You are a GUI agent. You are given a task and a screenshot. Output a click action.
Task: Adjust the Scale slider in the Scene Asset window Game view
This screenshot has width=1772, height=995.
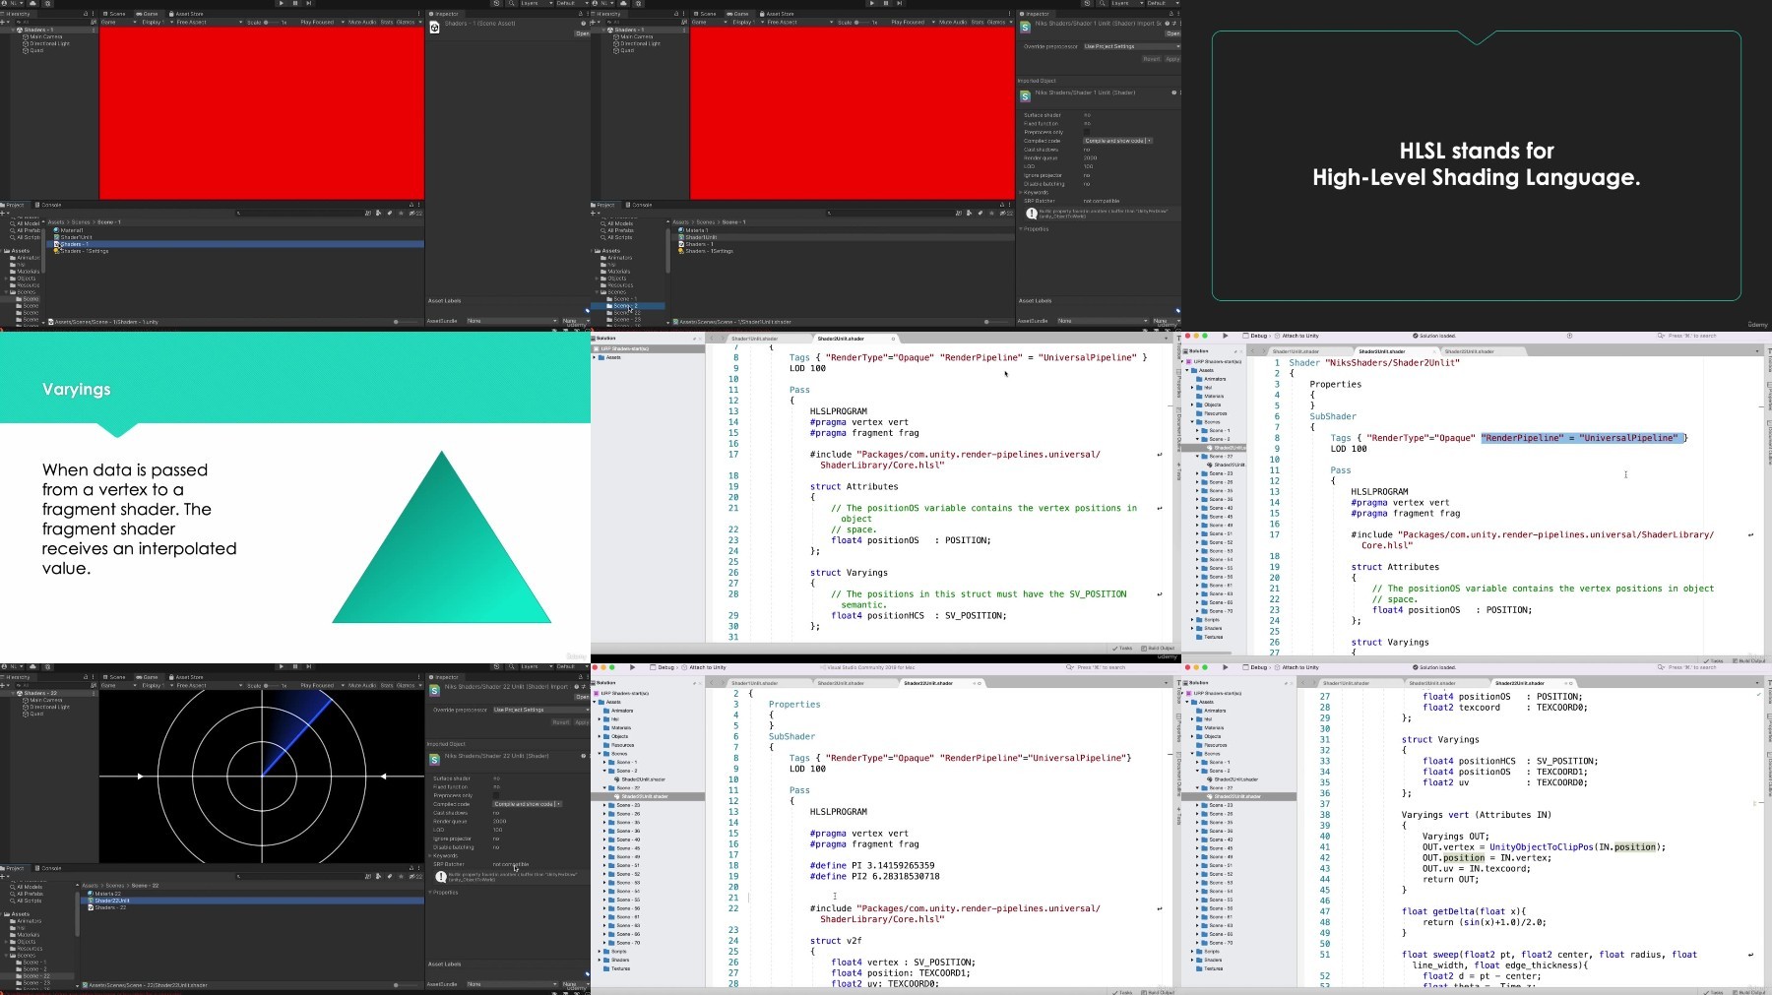(273, 22)
